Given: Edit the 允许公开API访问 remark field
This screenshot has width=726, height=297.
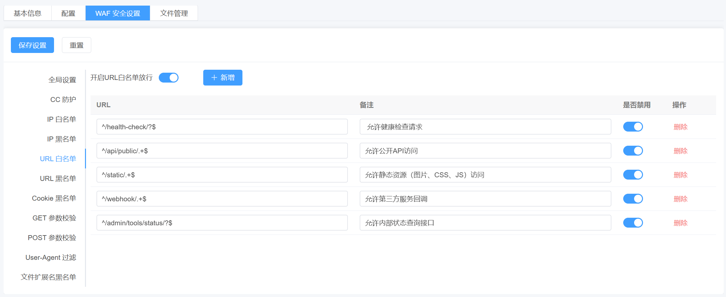Looking at the screenshot, I should tap(485, 151).
